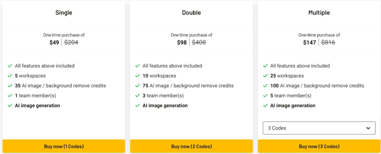
Task: Select the Double plan heading
Action: [191, 13]
